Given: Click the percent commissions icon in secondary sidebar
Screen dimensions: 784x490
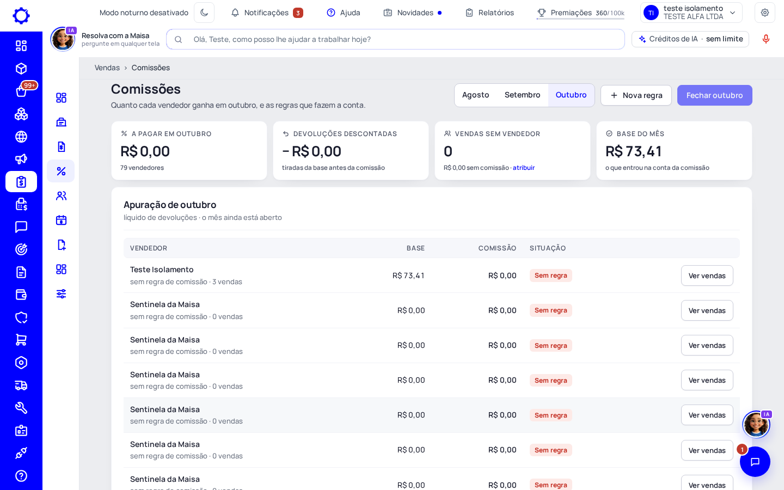Looking at the screenshot, I should (61, 171).
